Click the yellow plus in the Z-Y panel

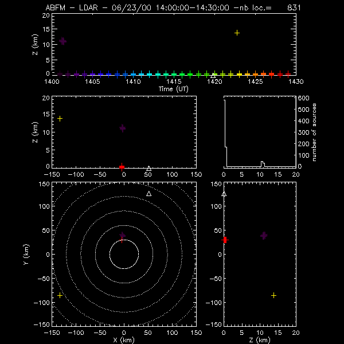[273, 295]
